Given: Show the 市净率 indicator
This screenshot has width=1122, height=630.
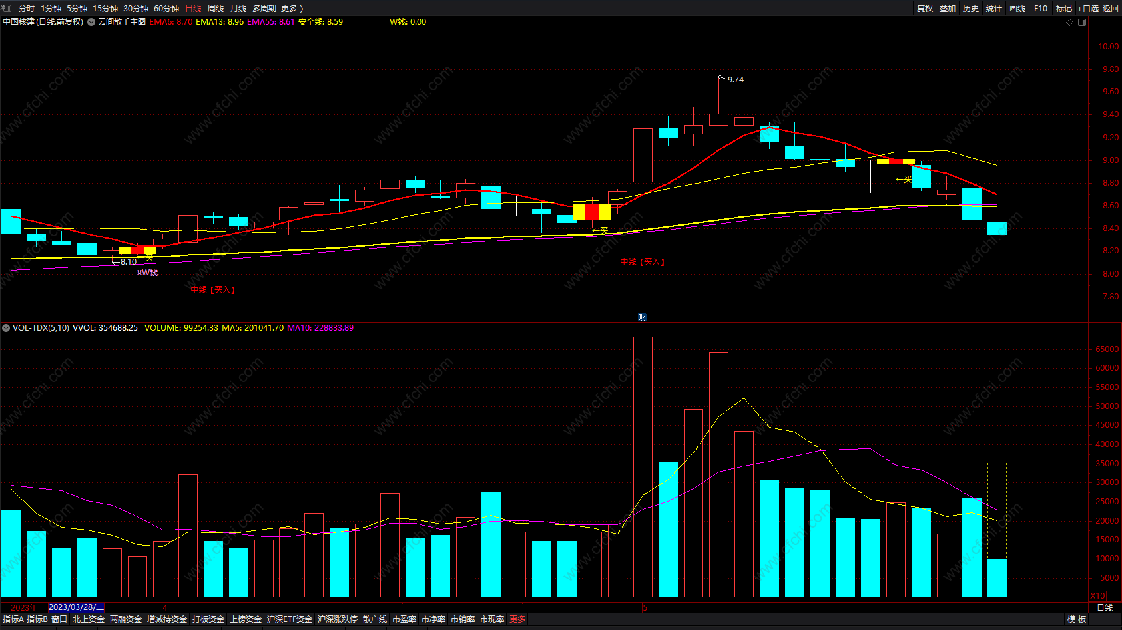Looking at the screenshot, I should [x=433, y=619].
